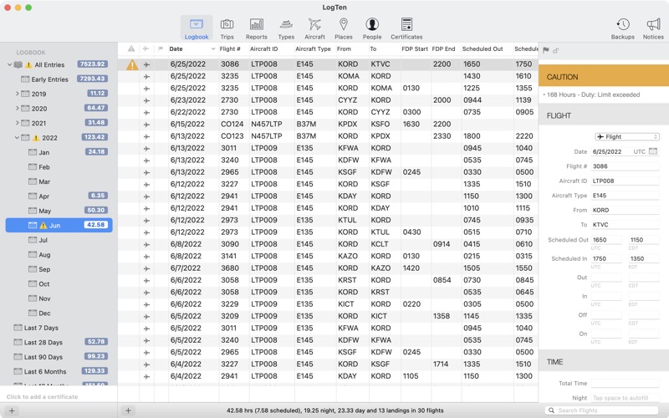This screenshot has width=669, height=418.
Task: Click the All Entries 7523.92 total badge
Action: point(93,64)
